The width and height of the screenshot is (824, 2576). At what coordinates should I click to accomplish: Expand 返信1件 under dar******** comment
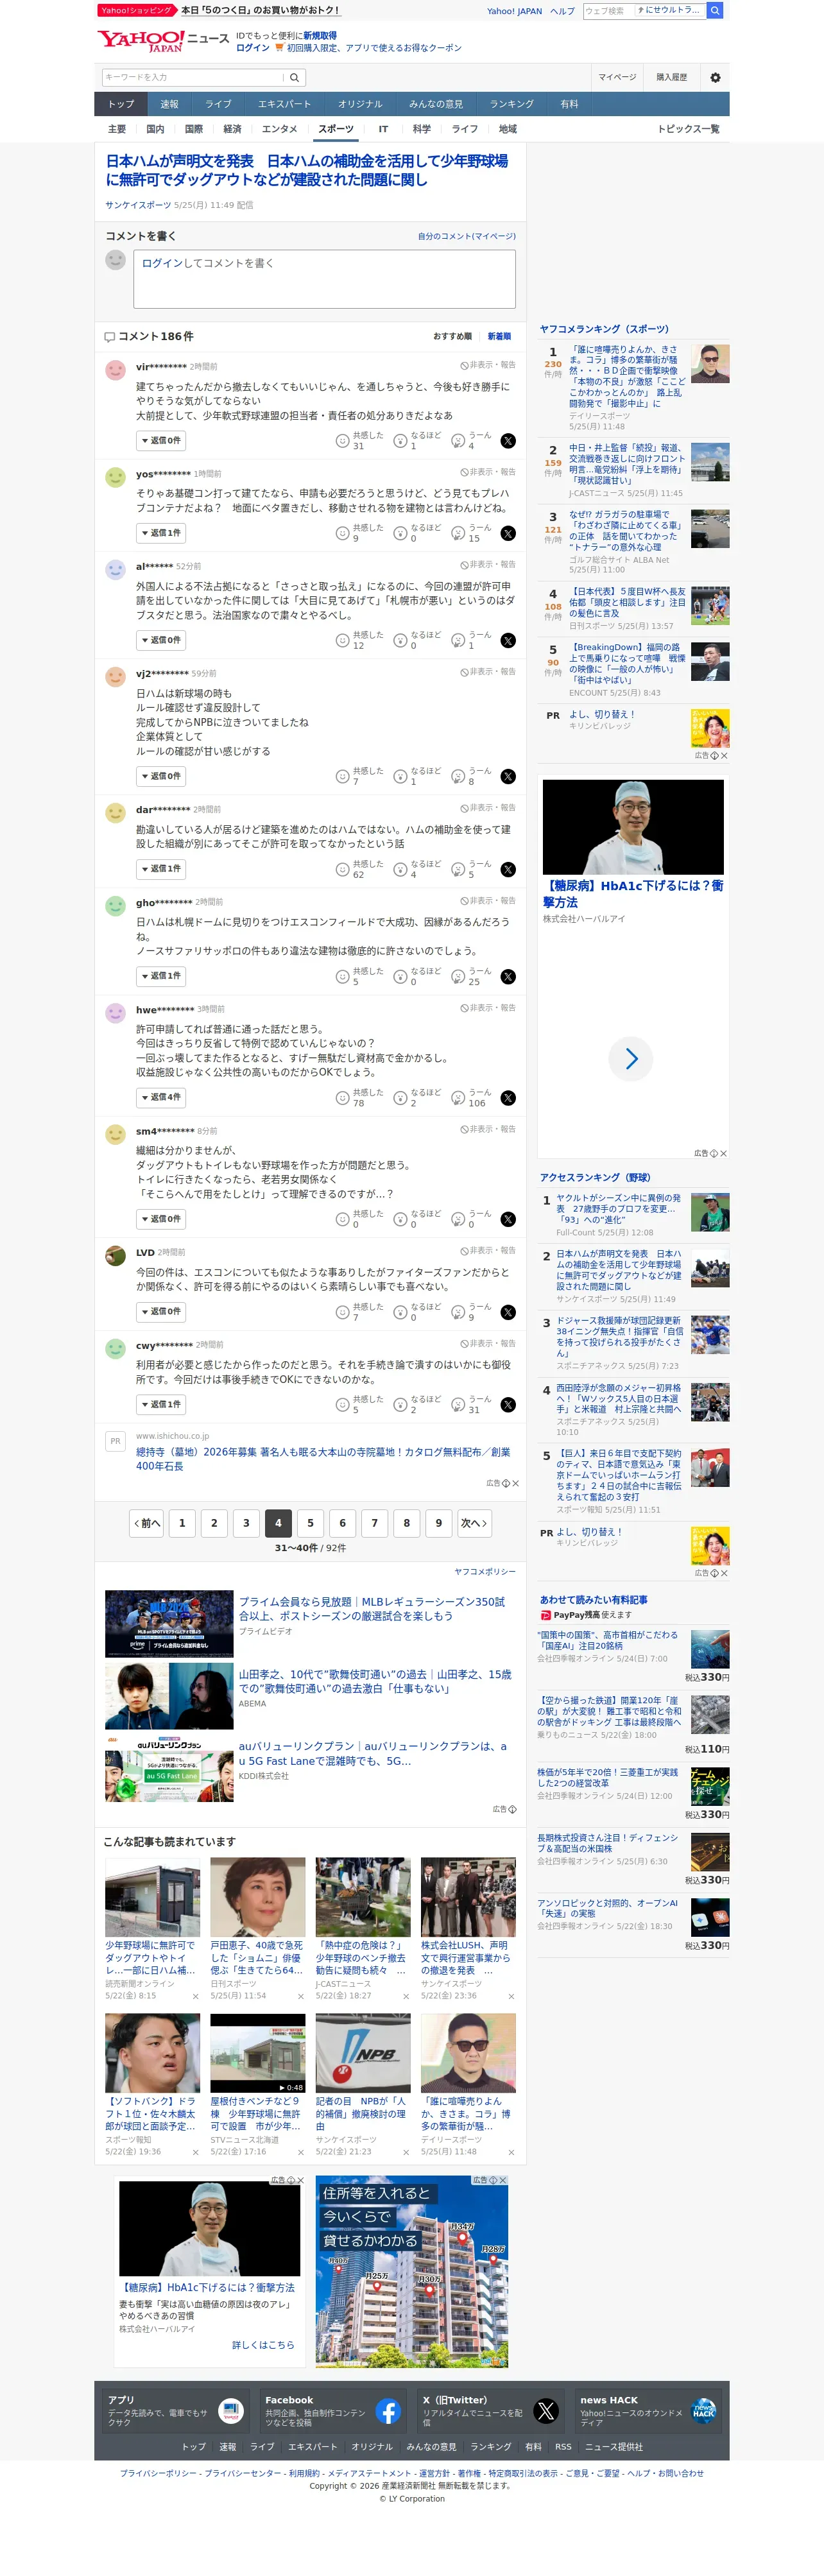tap(161, 870)
